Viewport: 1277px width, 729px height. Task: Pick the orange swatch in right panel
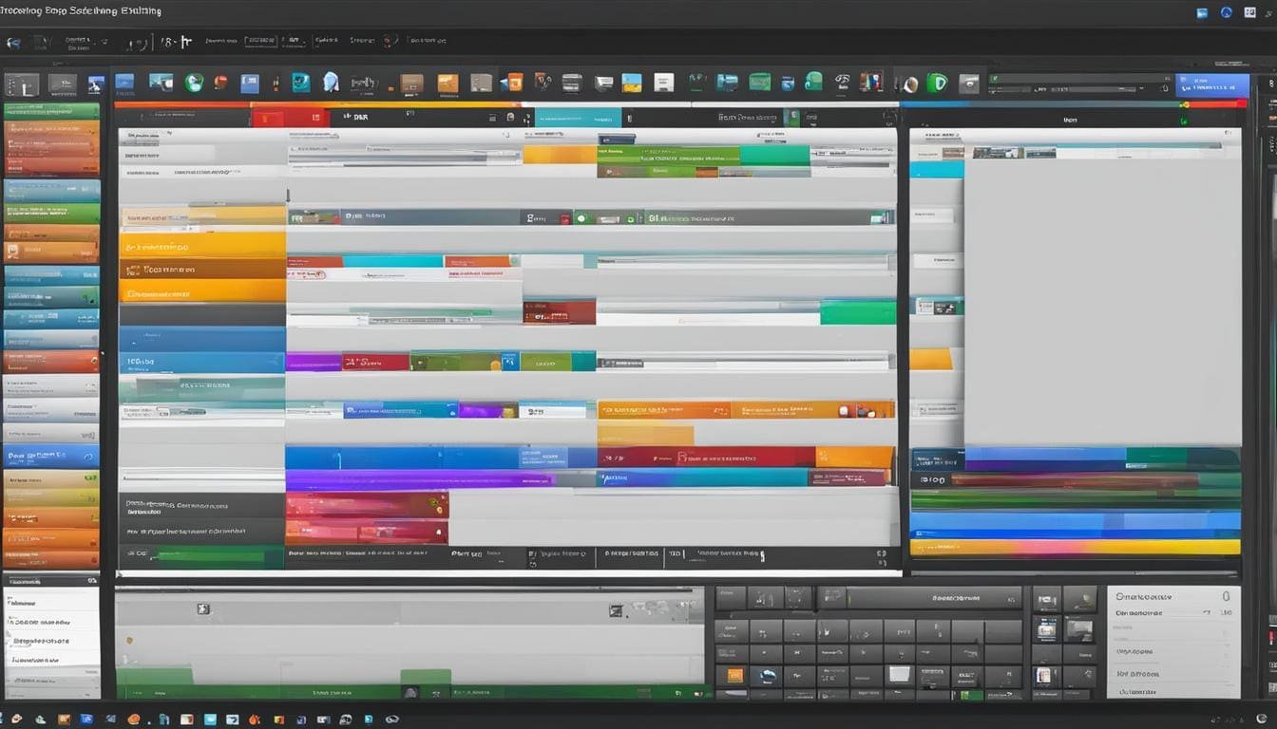931,359
